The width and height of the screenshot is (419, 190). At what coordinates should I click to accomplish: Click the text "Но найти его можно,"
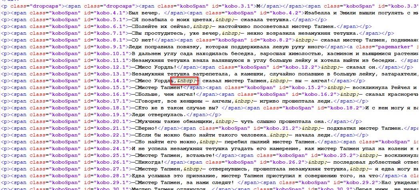pyautogui.click(x=169, y=142)
